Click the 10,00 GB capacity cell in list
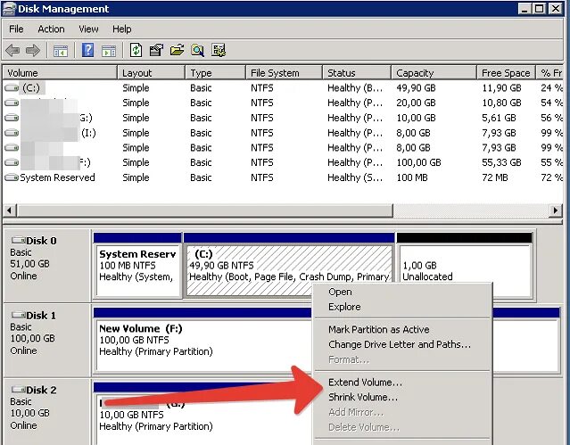This screenshot has width=570, height=445. coord(416,118)
